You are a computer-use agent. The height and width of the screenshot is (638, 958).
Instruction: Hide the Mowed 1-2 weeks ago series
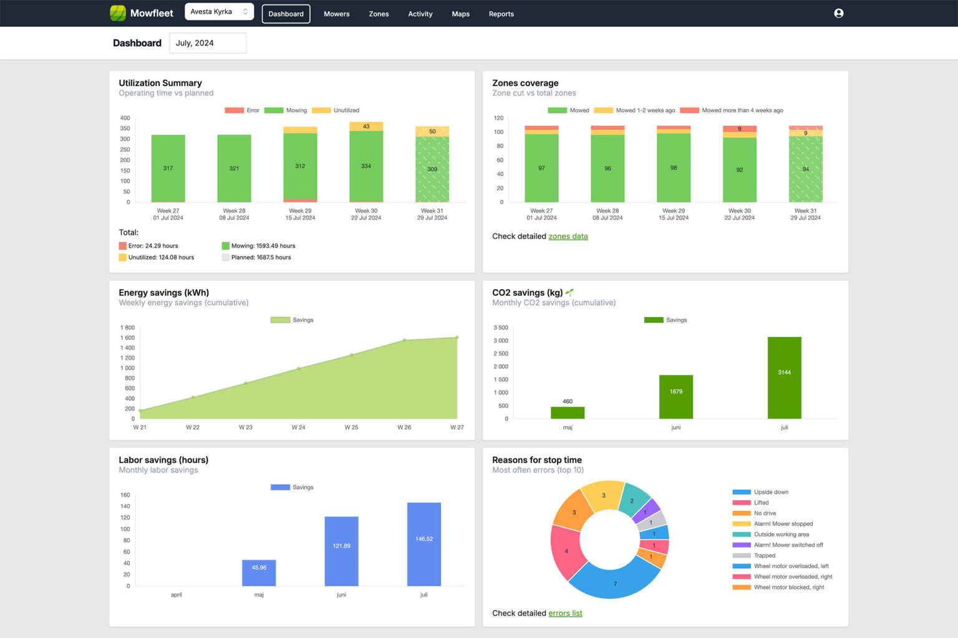634,110
